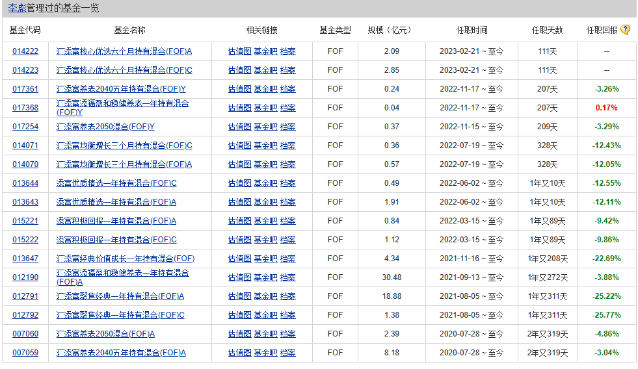The image size is (638, 369).
Task: Open 估值图 link in the 012190 row
Action: click(x=240, y=277)
